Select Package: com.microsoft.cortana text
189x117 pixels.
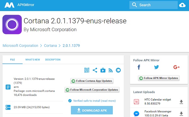pos(34,91)
